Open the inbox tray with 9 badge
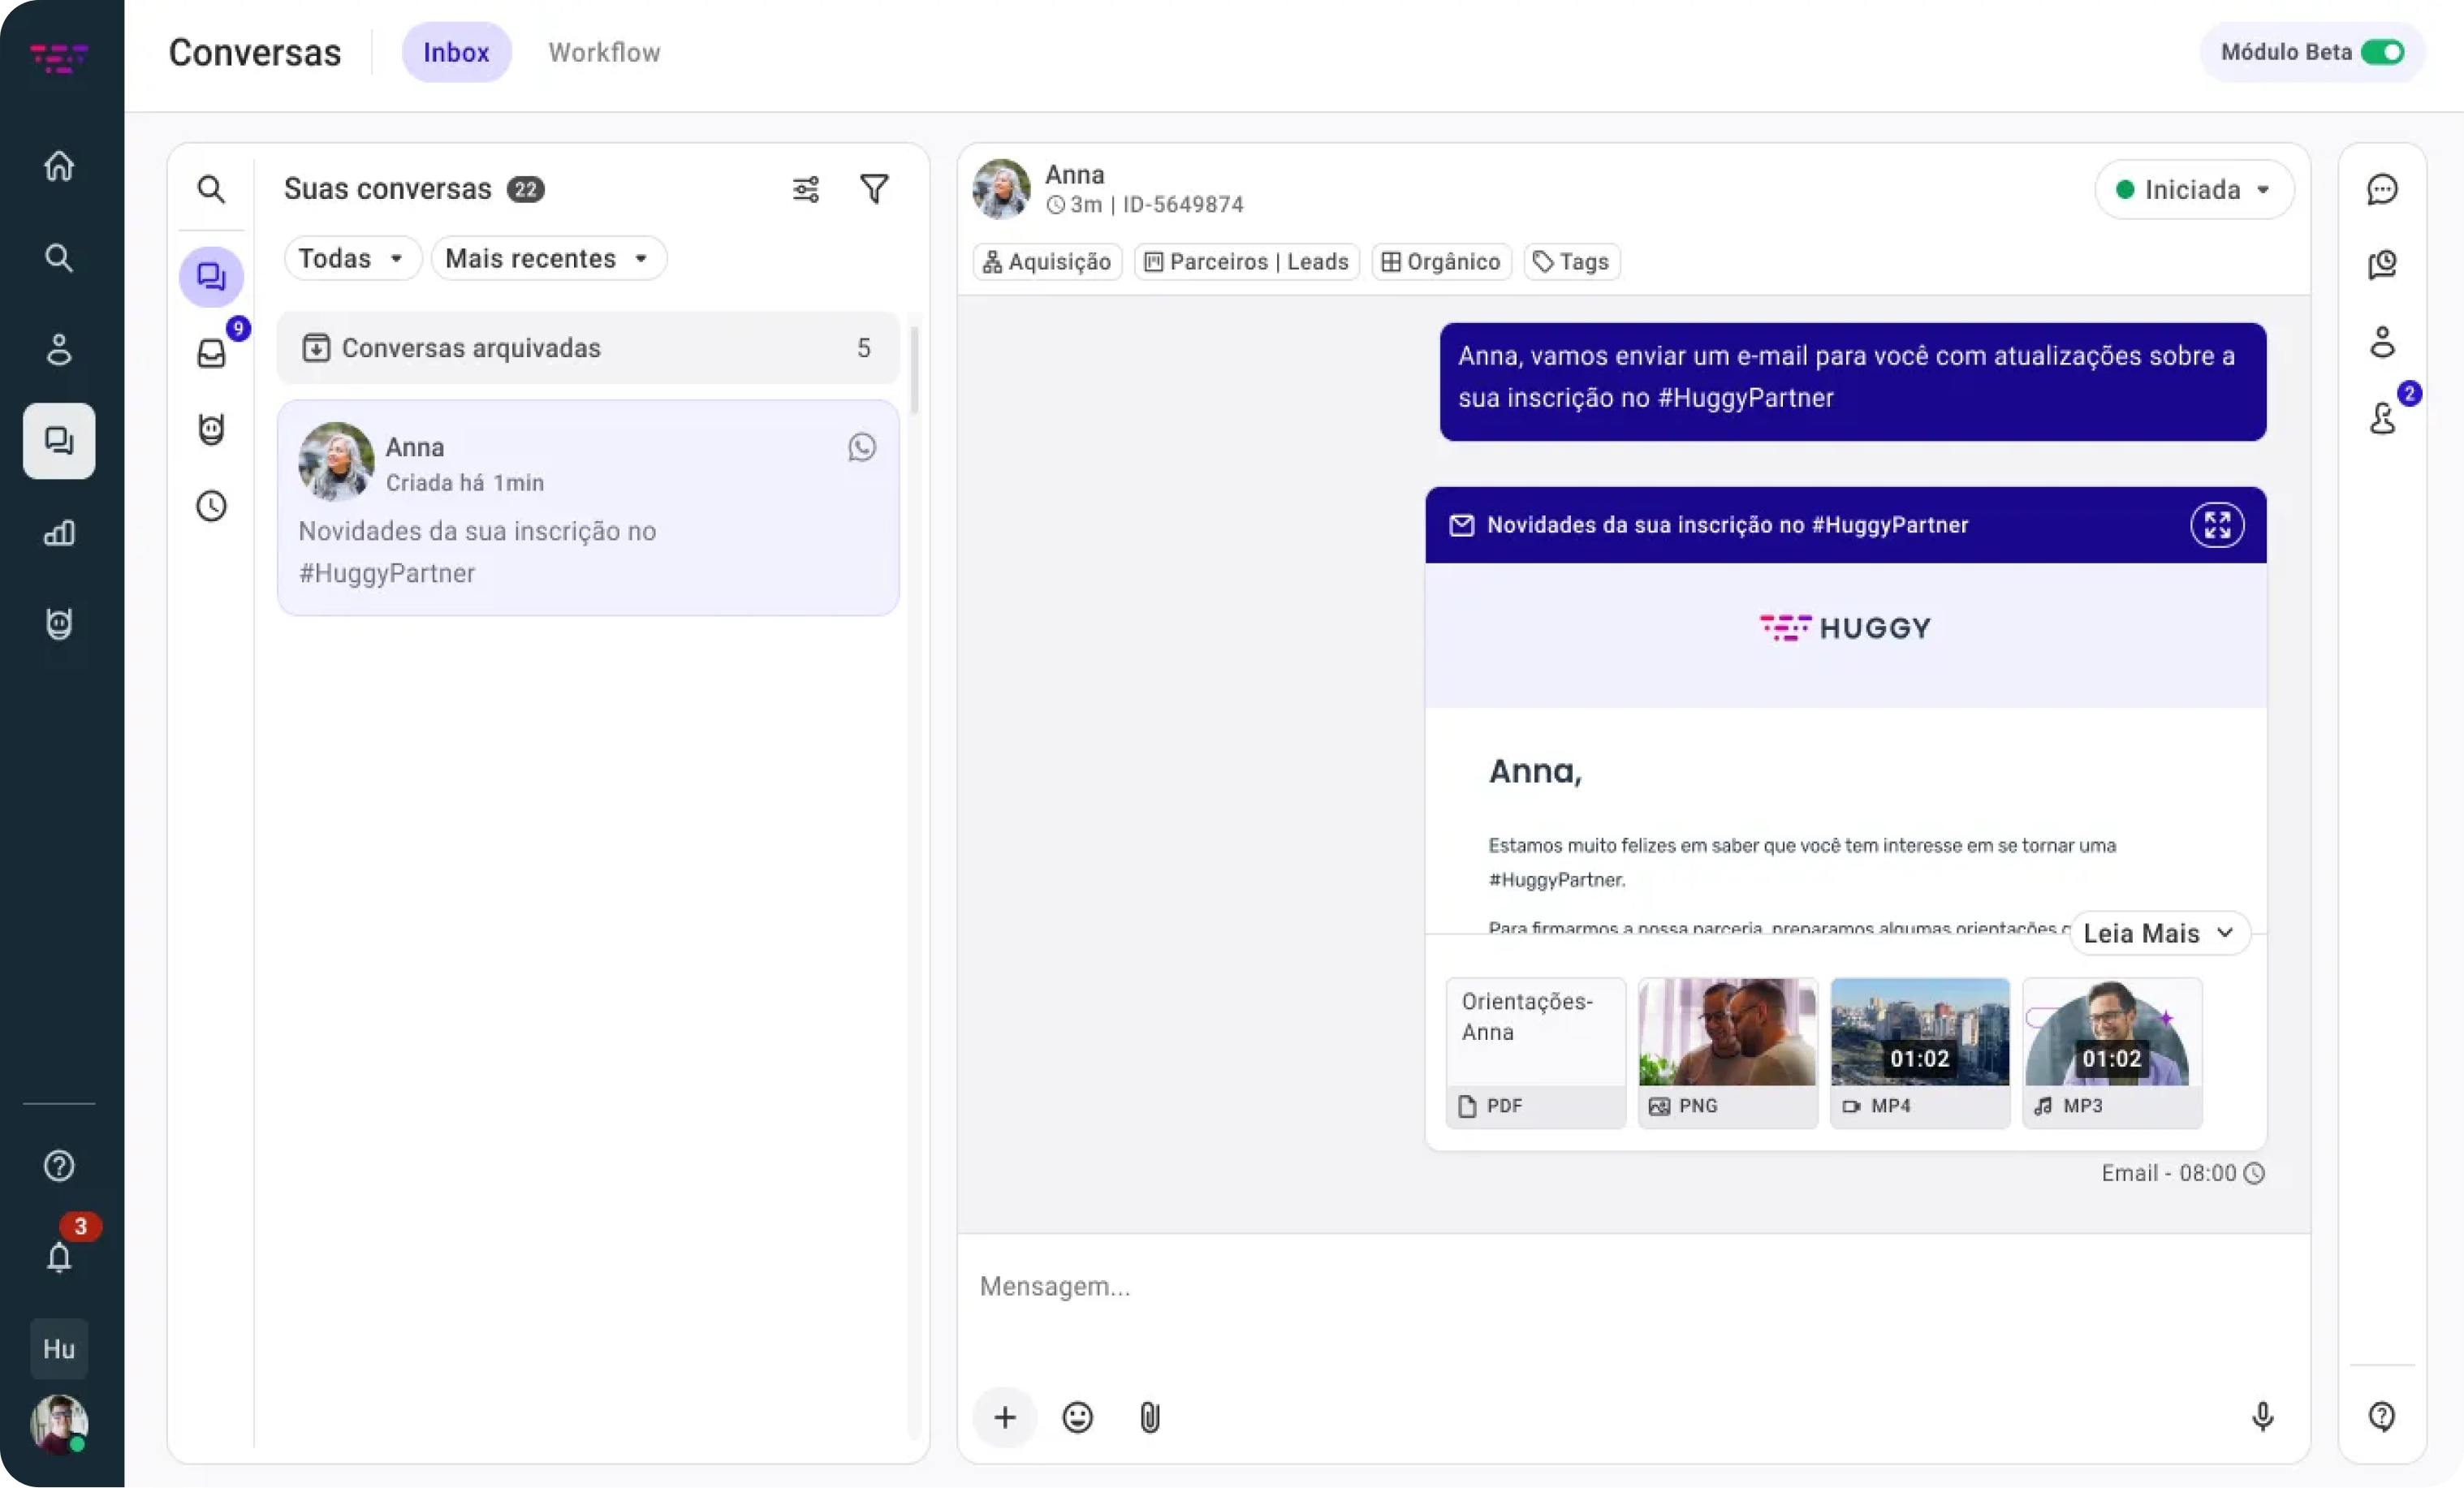This screenshot has width=2464, height=1488. click(211, 353)
